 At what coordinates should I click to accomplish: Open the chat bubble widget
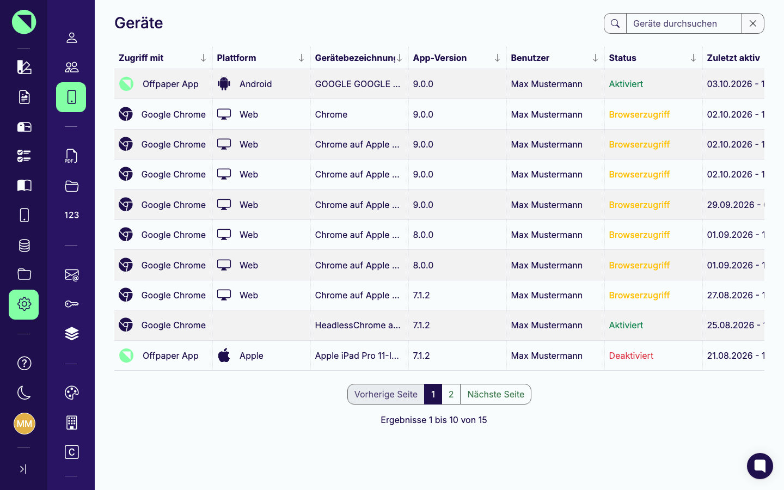pos(760,466)
